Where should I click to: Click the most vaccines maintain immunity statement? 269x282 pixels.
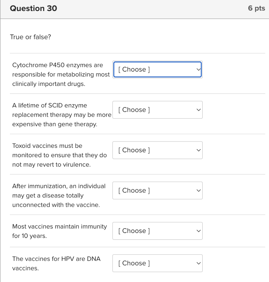click(x=59, y=231)
